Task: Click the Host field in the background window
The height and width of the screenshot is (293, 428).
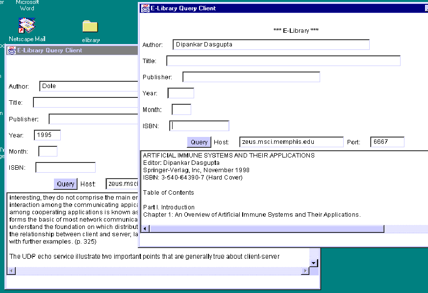Action: [122, 184]
